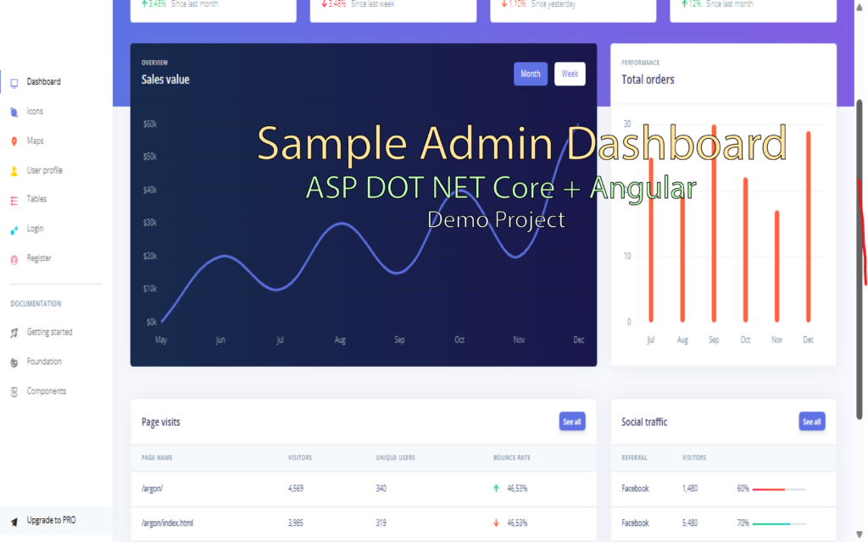Viewport: 868px width, 542px height.
Task: Click red down arrow in /argon/index.html row
Action: 496,523
